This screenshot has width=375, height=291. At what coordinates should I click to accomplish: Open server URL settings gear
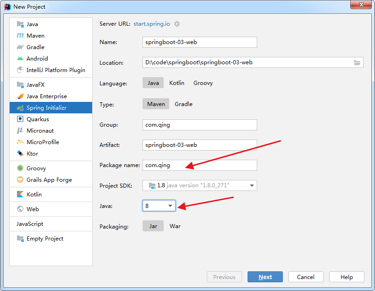[177, 24]
